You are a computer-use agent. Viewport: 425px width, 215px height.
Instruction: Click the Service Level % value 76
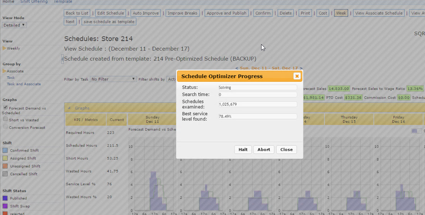pyautogui.click(x=109, y=184)
